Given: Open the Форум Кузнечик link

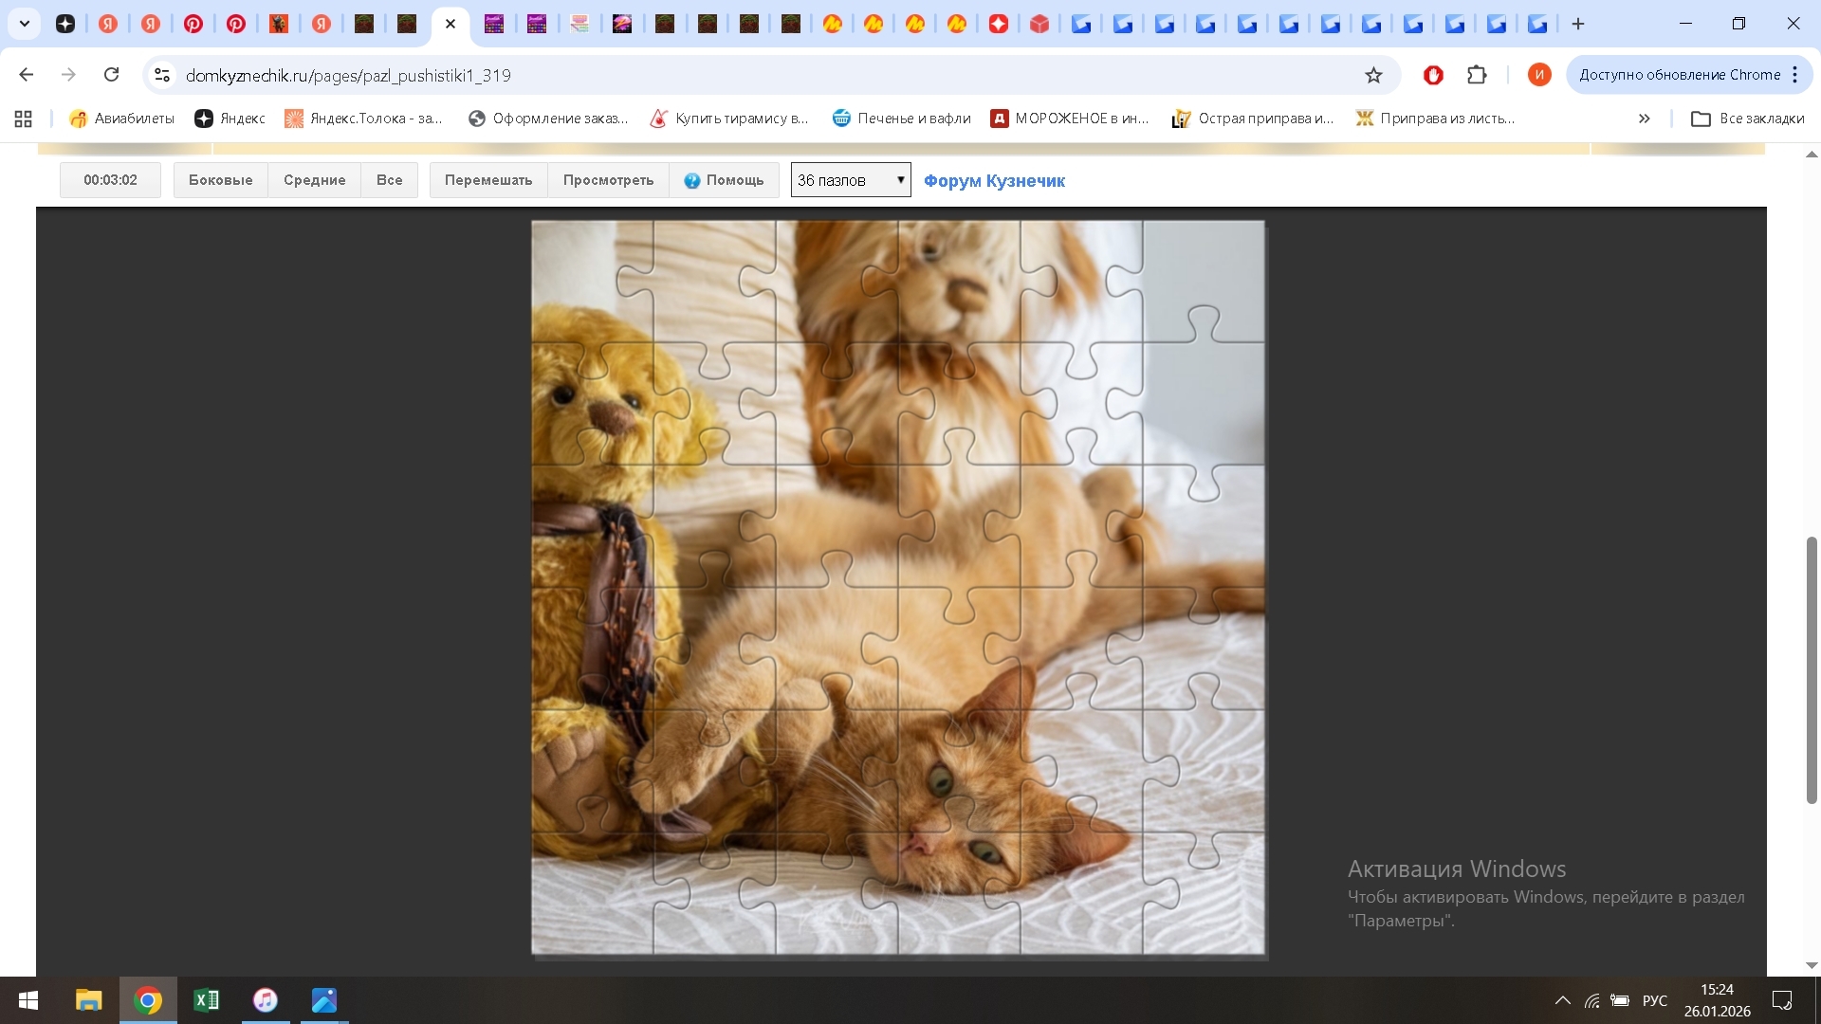Looking at the screenshot, I should click(994, 181).
